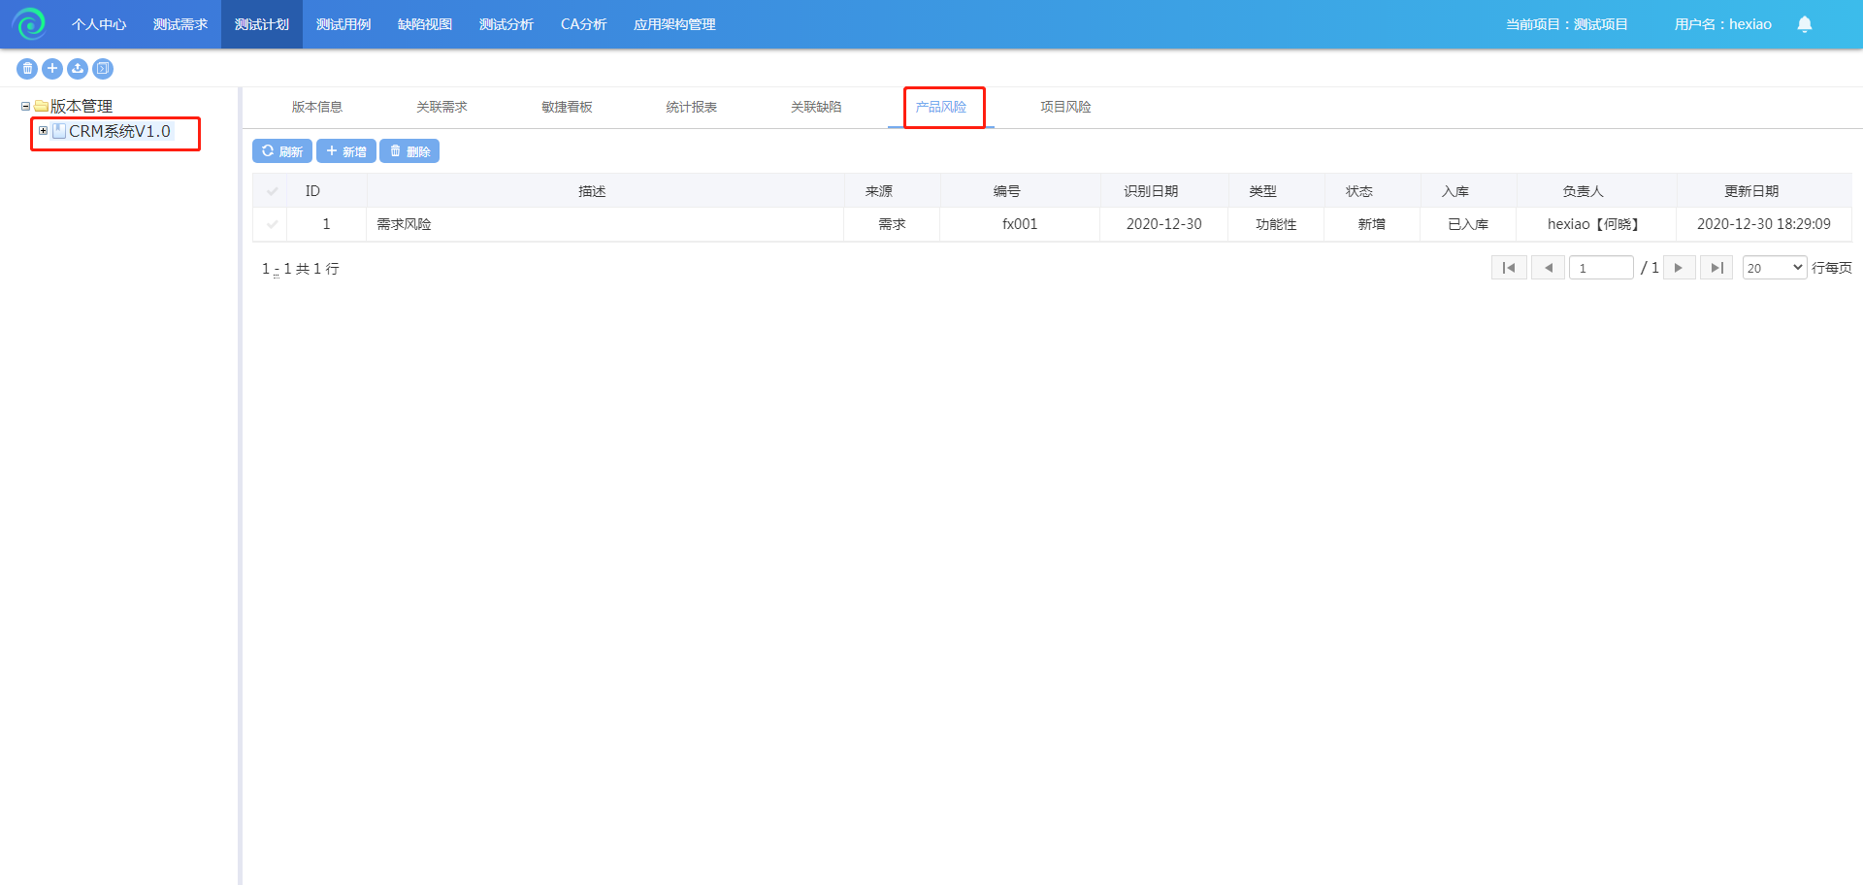Switch to the 敏捷看板 tab
Viewport: 1863px width, 885px height.
[x=567, y=107]
